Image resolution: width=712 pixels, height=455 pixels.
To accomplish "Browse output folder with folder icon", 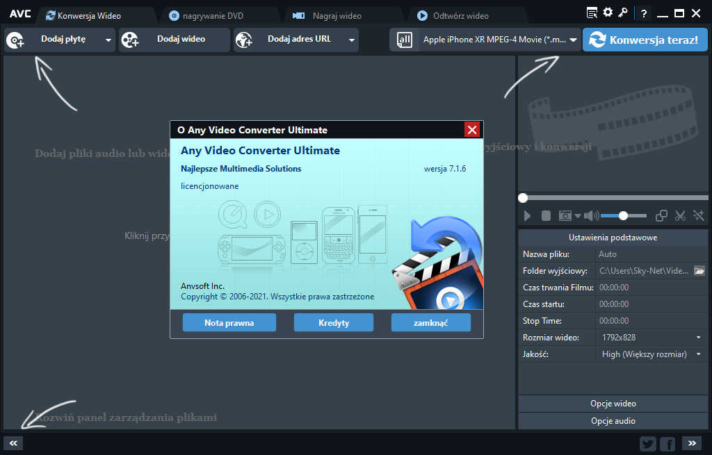I will pyautogui.click(x=699, y=271).
